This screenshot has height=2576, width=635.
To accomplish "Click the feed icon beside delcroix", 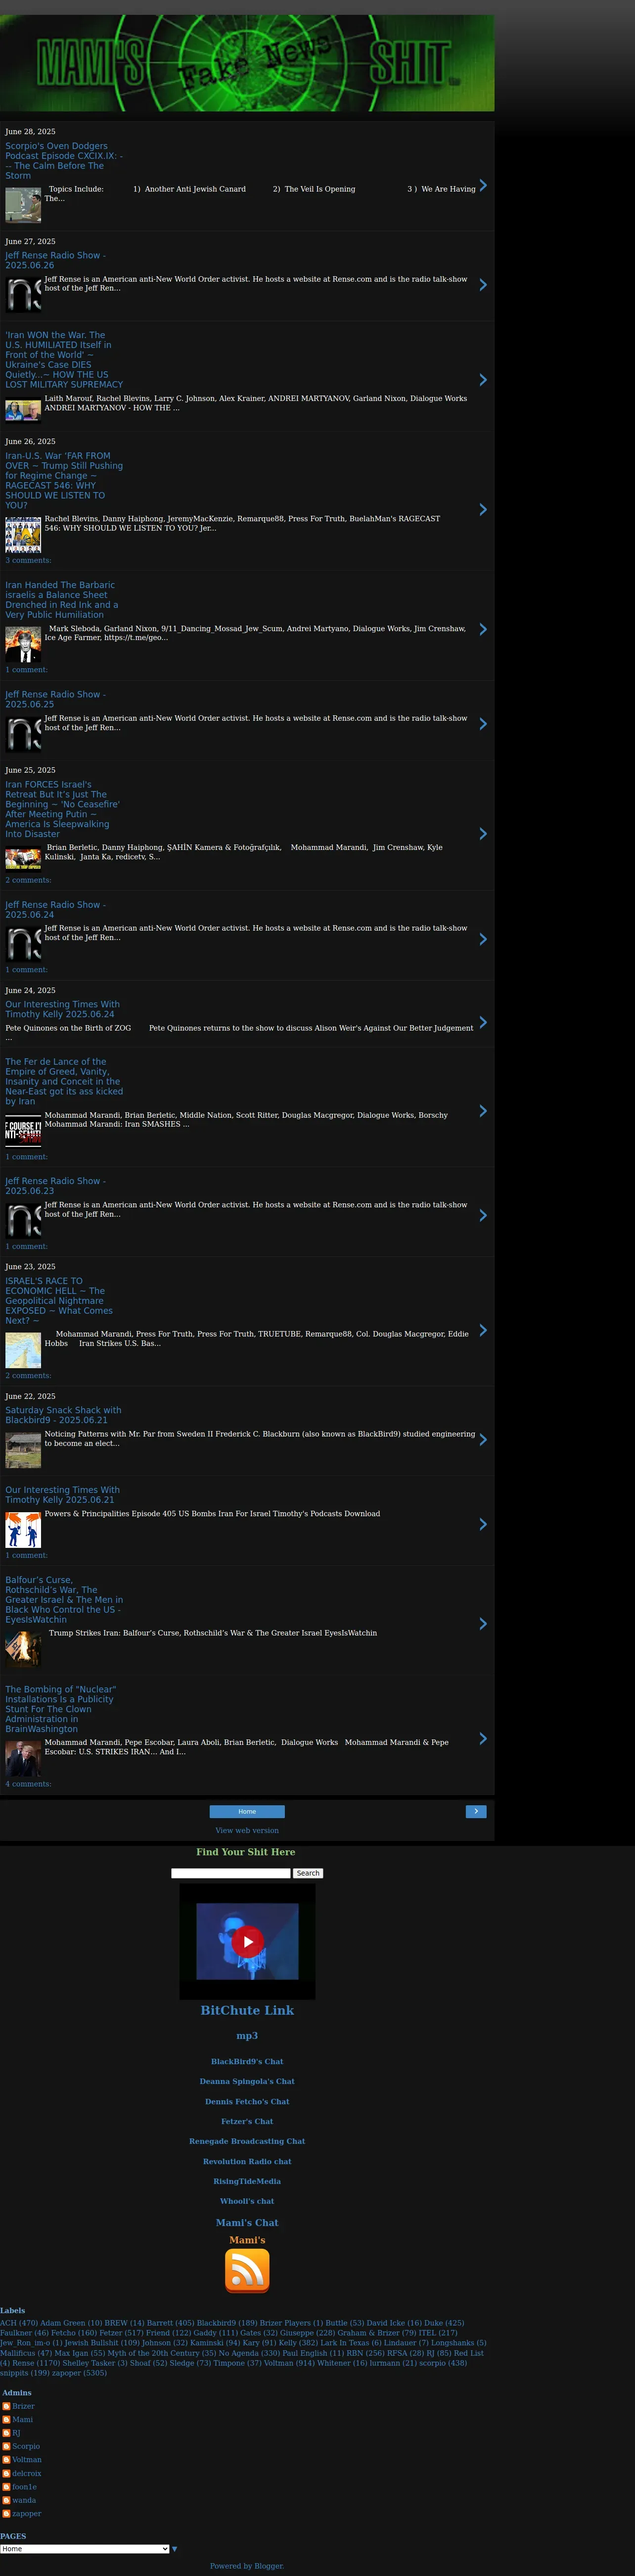I will (x=6, y=2473).
